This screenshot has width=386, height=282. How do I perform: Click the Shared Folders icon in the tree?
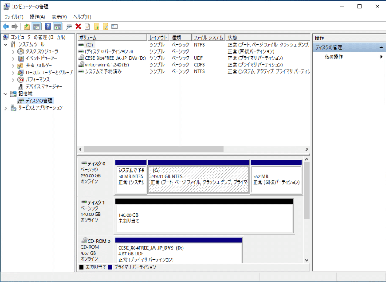[x=20, y=66]
